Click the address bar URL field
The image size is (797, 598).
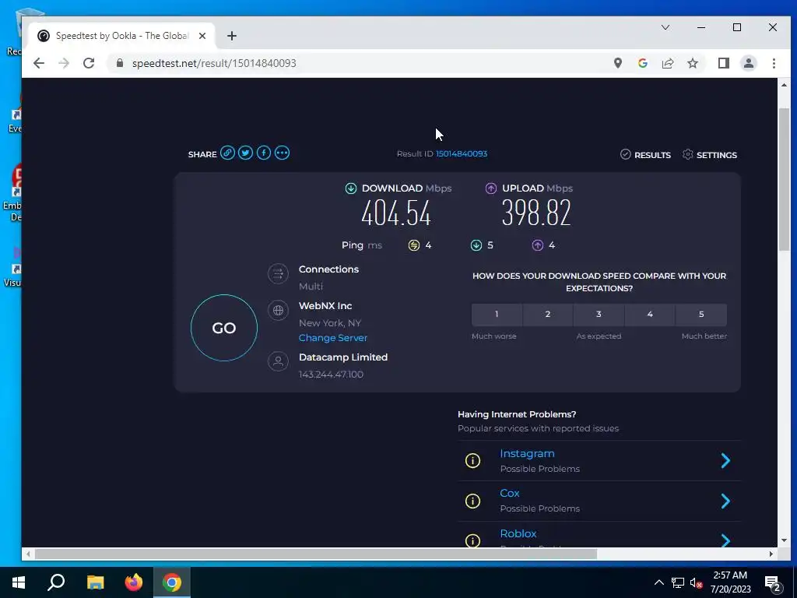coord(356,63)
